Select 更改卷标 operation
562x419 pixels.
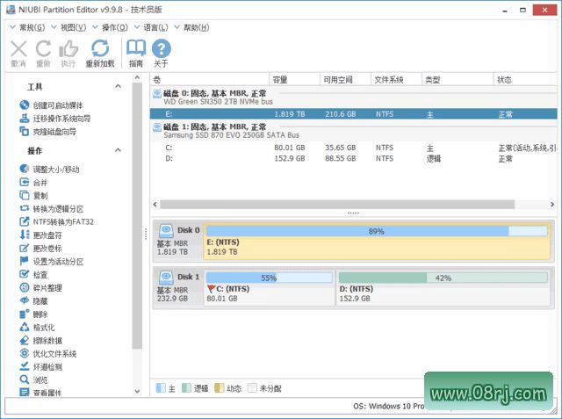40,248
